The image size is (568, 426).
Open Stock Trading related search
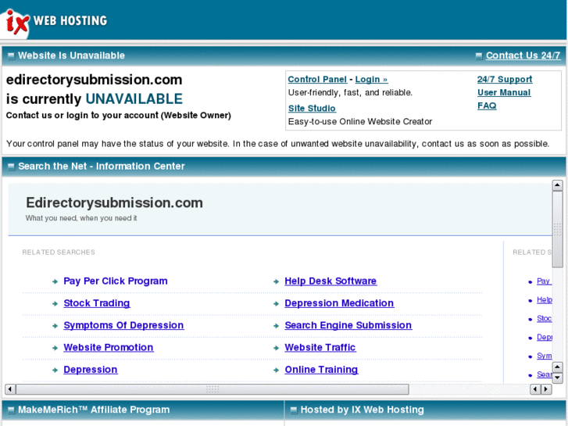(97, 303)
